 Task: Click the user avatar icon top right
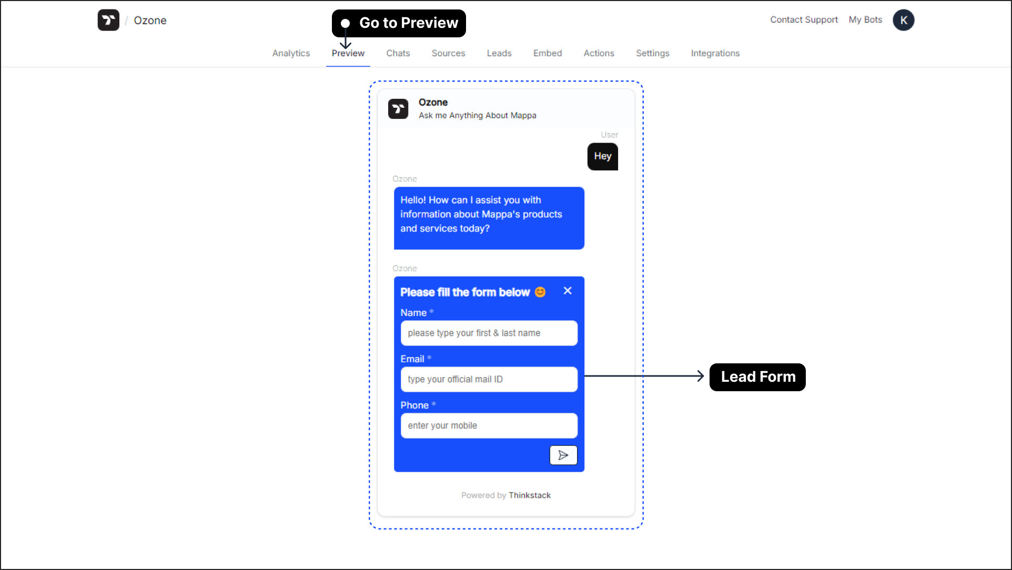tap(904, 19)
